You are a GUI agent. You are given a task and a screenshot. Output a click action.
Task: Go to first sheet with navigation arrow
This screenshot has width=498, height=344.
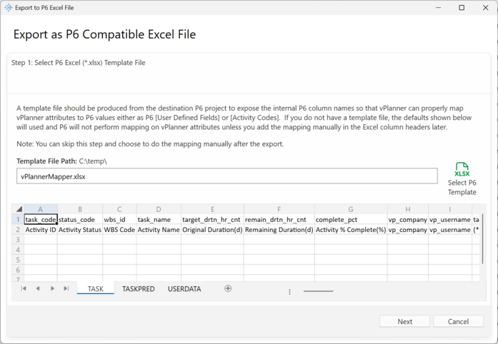[24, 289]
